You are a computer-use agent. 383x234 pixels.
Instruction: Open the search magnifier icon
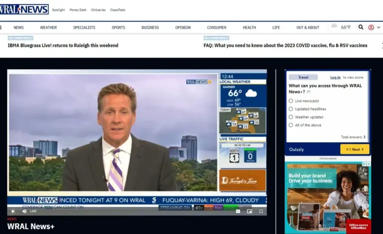tap(361, 27)
